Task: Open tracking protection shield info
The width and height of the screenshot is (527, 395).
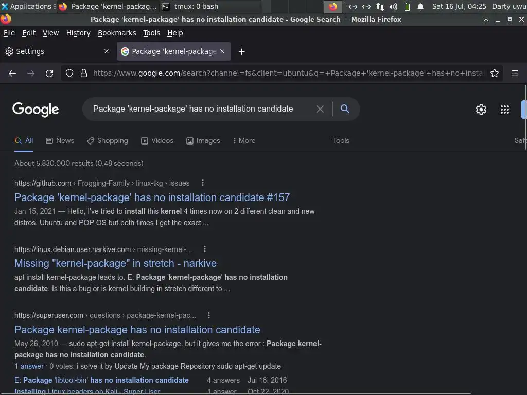Action: click(x=69, y=73)
